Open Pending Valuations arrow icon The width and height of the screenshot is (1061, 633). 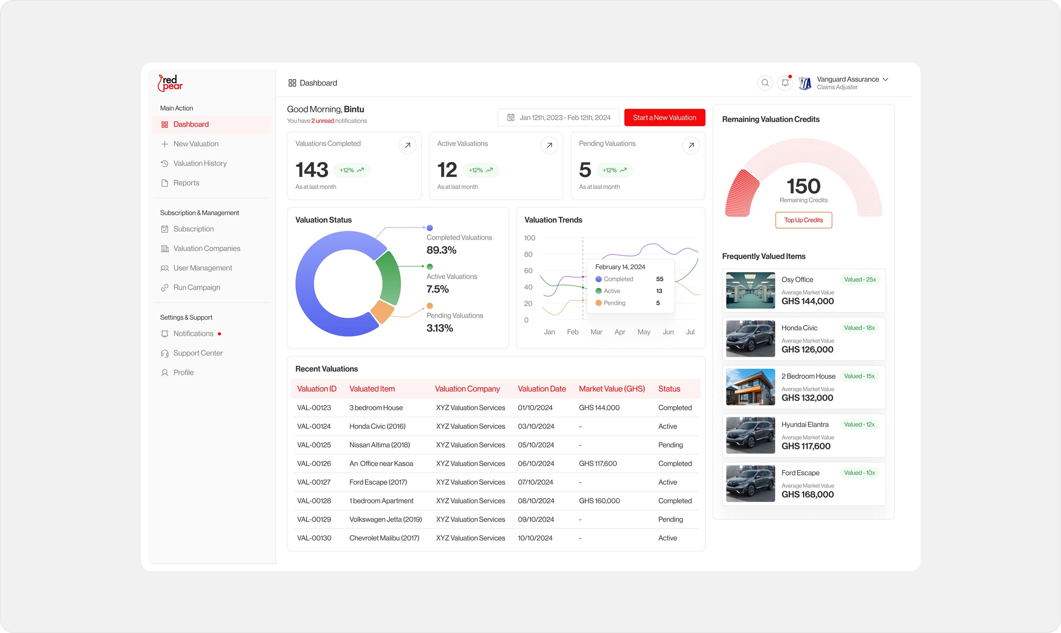691,146
